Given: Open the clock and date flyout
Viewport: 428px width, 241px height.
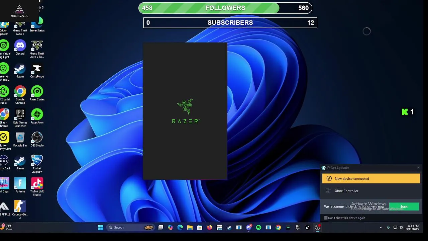Looking at the screenshot, I should [x=413, y=228].
